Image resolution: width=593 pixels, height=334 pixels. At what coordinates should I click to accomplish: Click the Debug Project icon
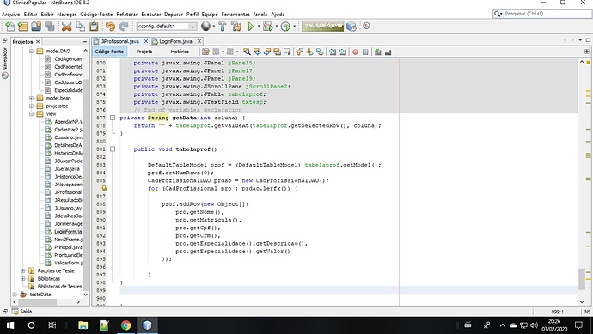pyautogui.click(x=268, y=27)
